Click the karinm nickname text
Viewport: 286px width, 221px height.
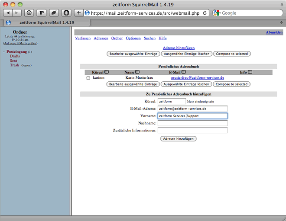[98, 77]
